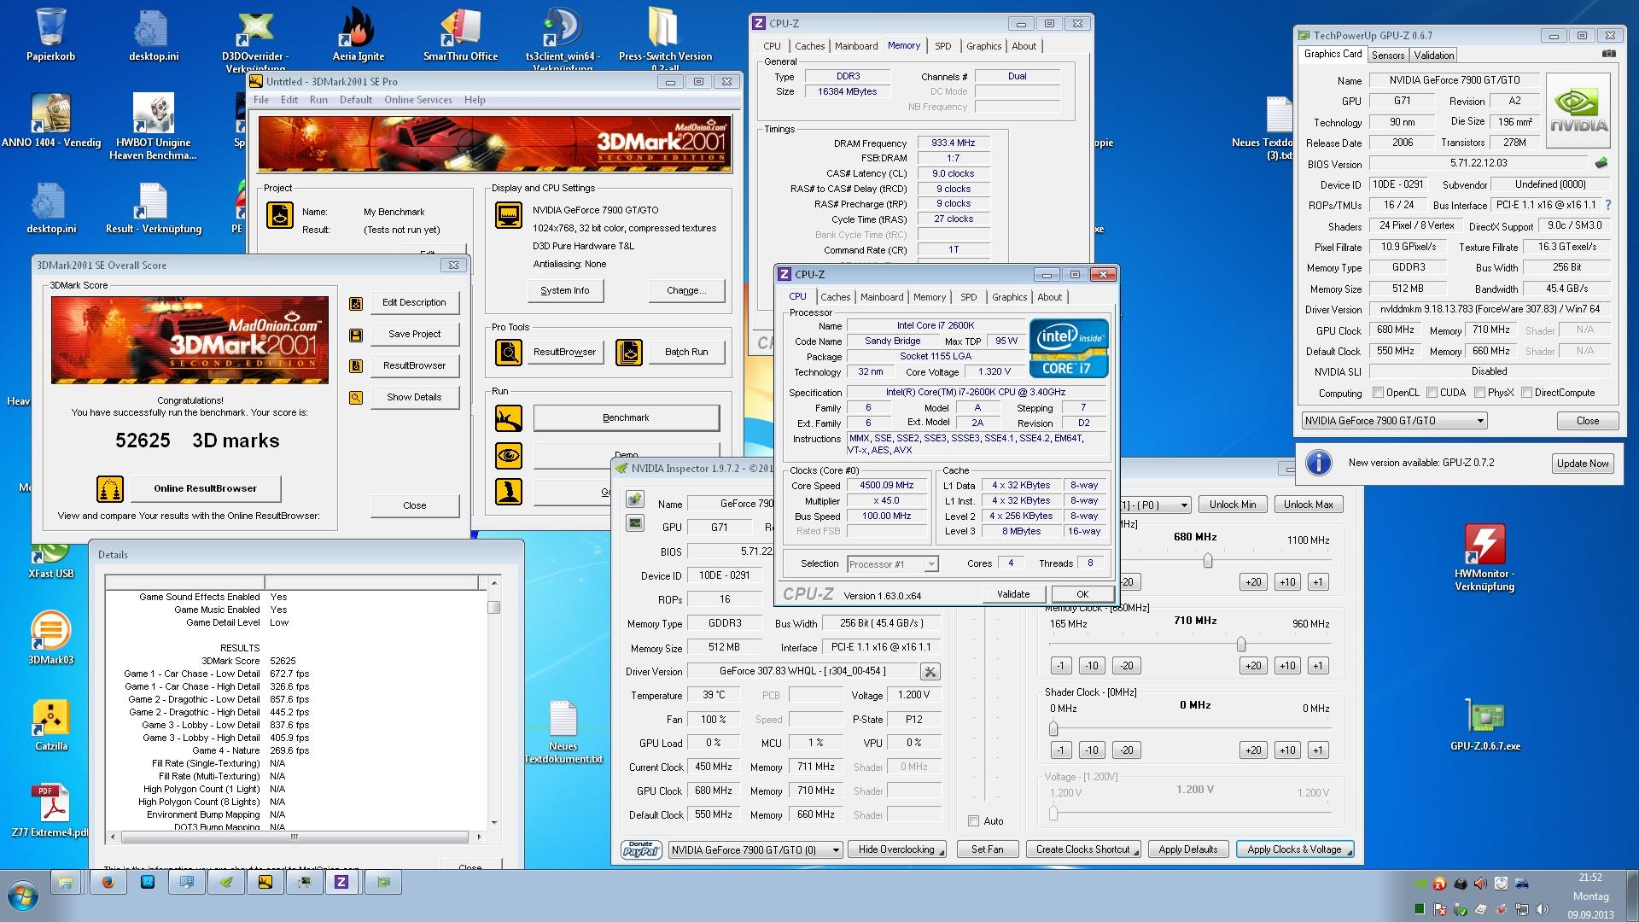Screen dimensions: 1639x922
Task: Open the ANNO 1404 - Venedig shortcut
Action: click(x=51, y=120)
